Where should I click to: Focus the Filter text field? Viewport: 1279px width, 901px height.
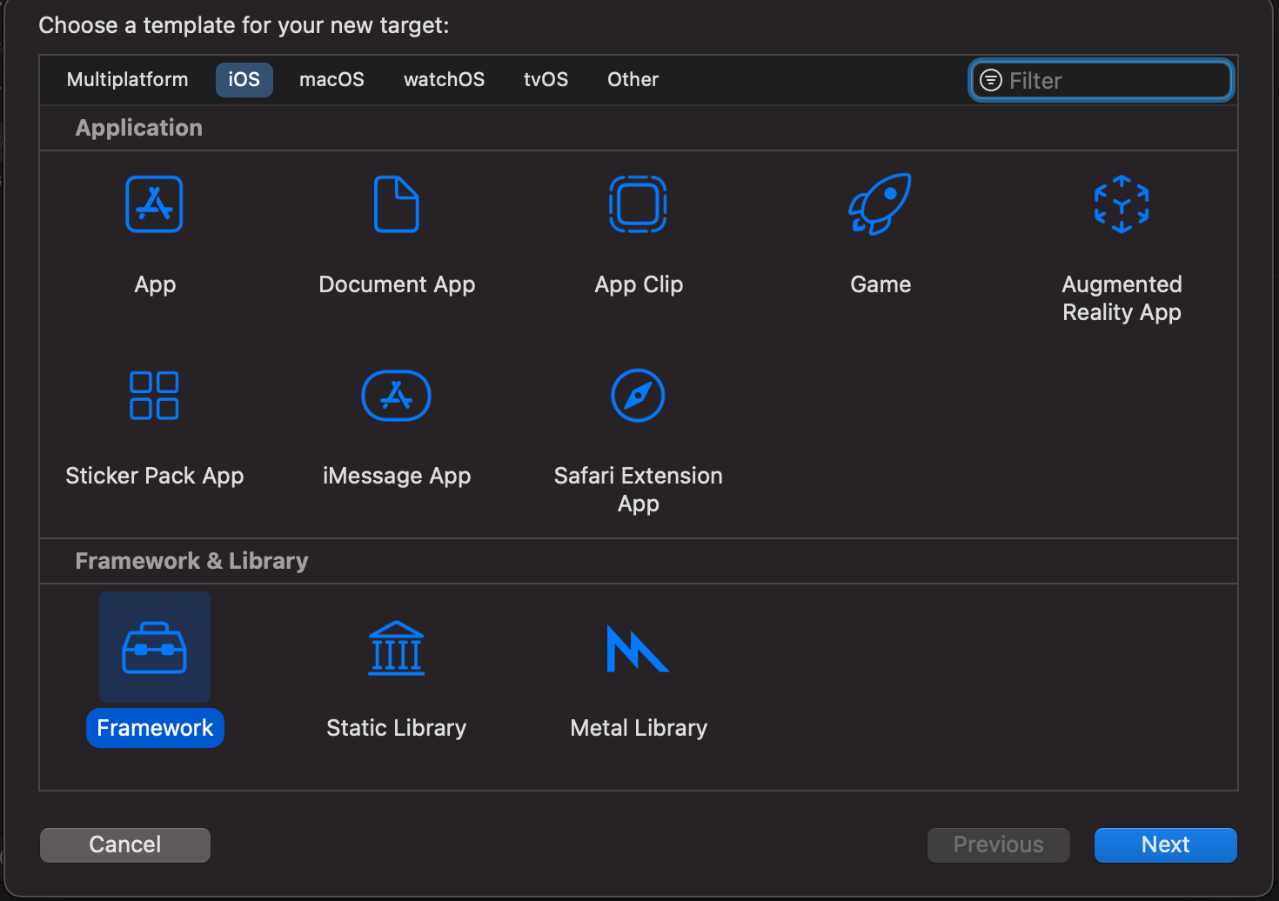coord(1102,80)
